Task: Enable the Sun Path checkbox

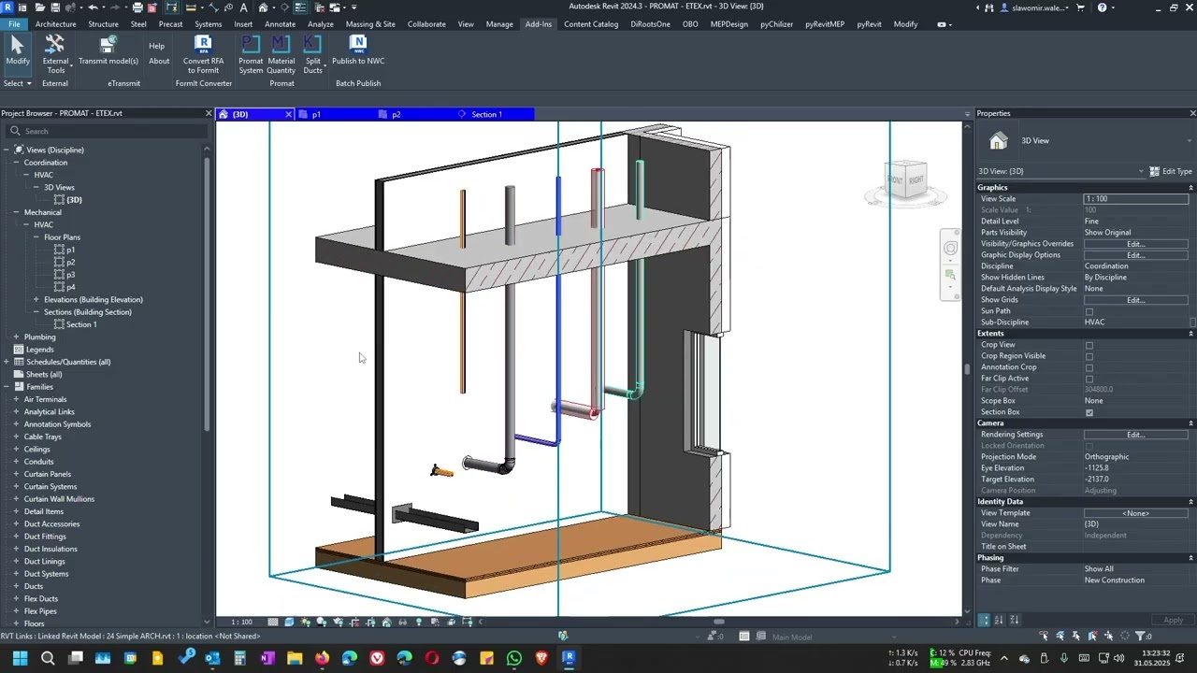Action: (x=1089, y=311)
